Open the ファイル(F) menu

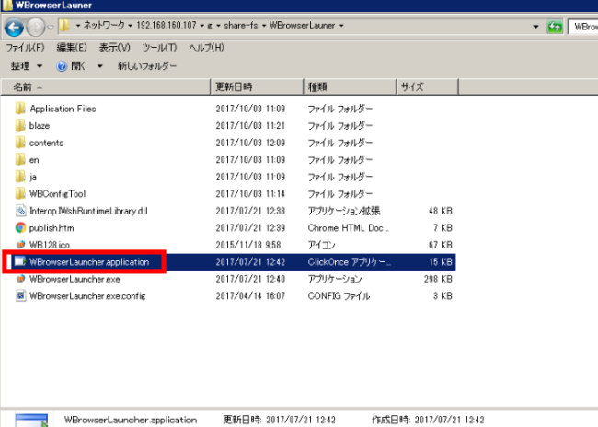coord(25,47)
